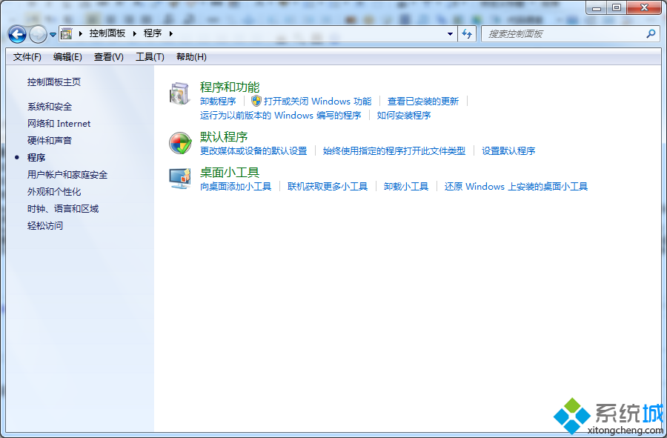Click the 程序和功能 software box icon

(x=180, y=93)
